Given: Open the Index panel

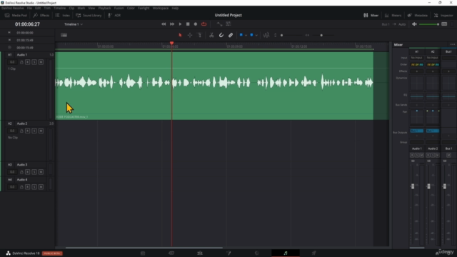Looking at the screenshot, I should 63,16.
